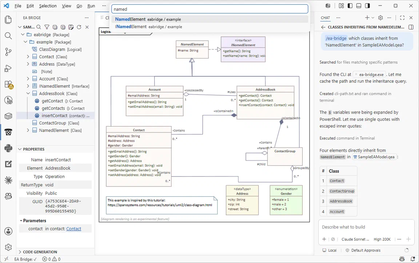
Task: Collapse the eabridge package node
Action: tap(23, 35)
